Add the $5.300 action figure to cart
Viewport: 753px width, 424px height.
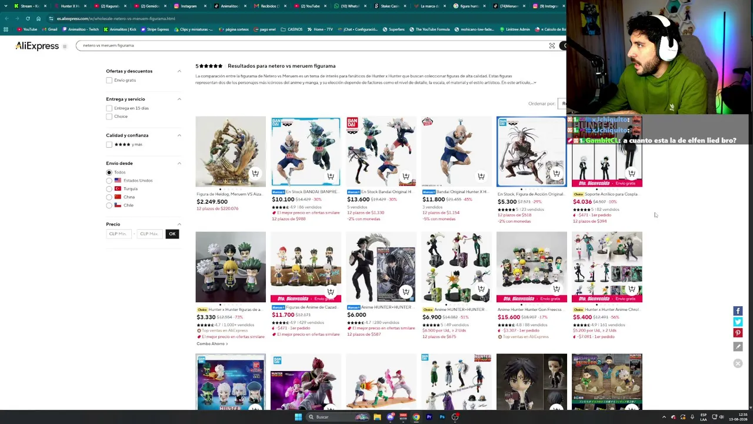[x=557, y=174]
